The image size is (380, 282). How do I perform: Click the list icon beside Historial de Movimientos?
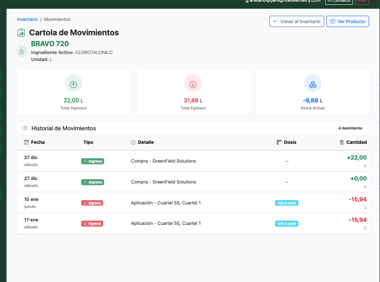25,129
